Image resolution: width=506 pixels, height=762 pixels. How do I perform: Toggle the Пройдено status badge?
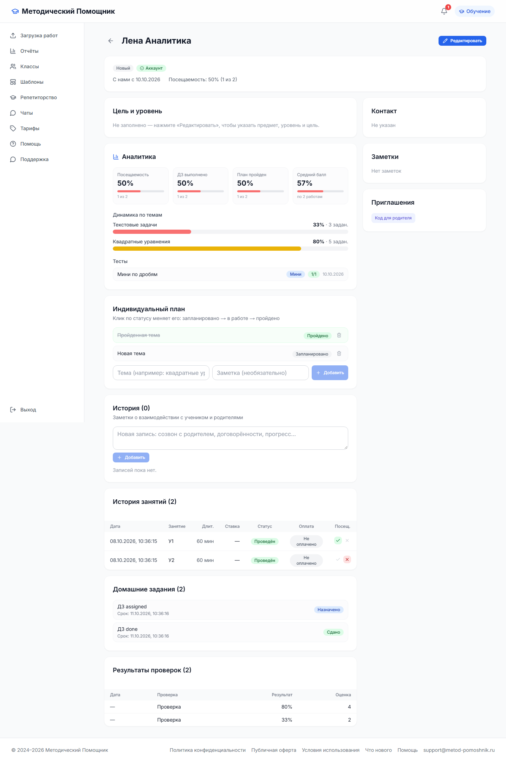pos(318,336)
